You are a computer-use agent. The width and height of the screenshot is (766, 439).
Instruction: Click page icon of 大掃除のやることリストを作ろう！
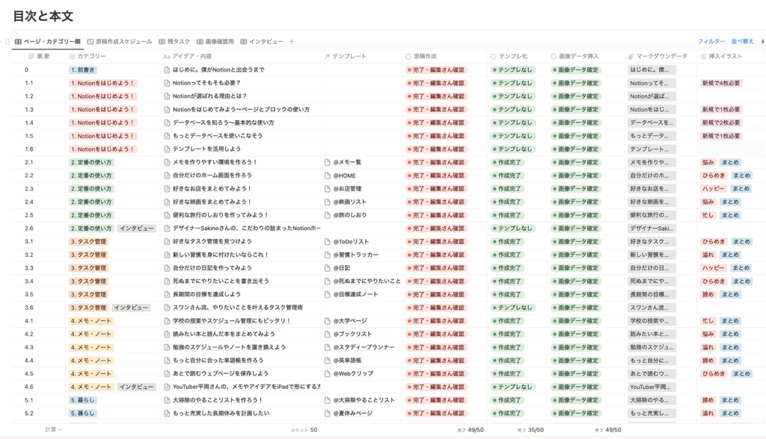click(167, 400)
